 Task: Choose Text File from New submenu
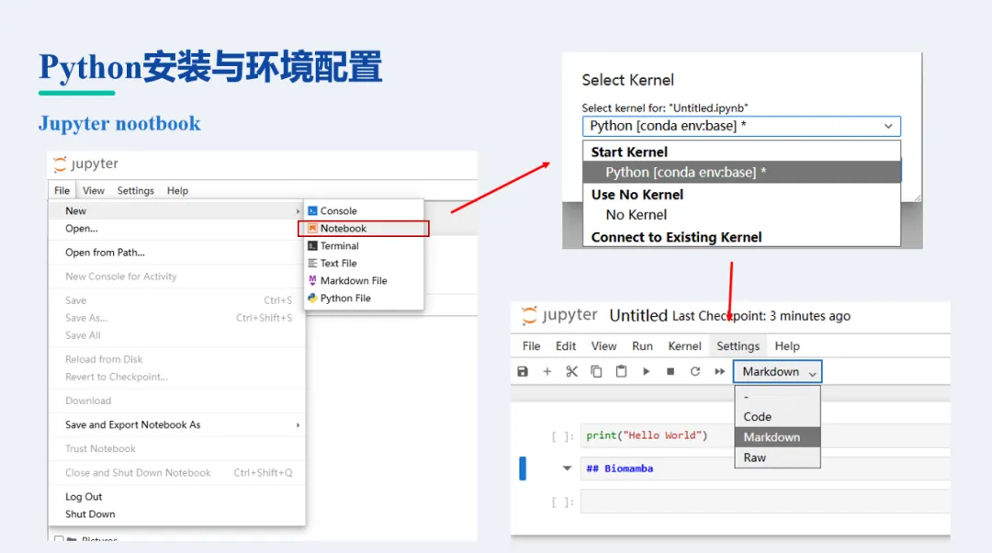[x=364, y=264]
